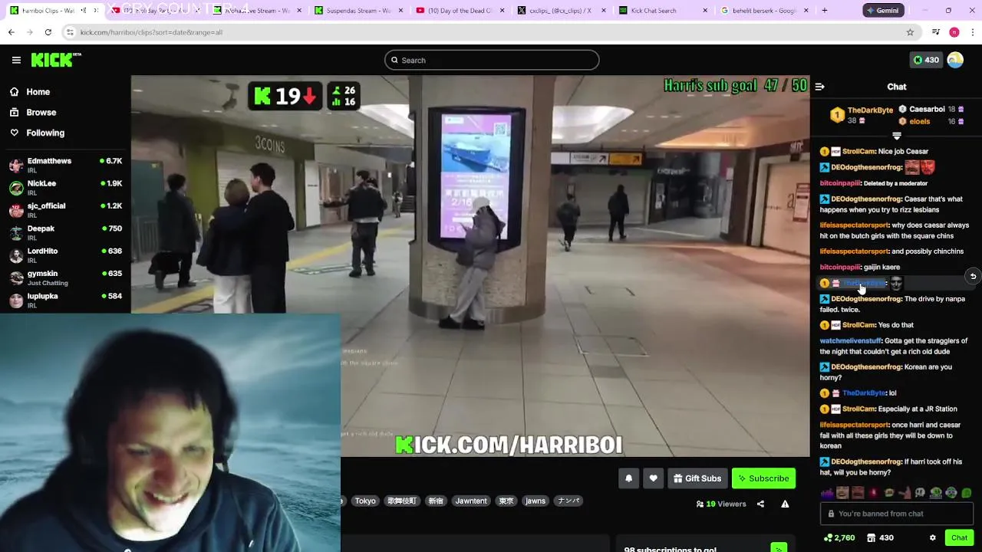Screen dimensions: 982x552
Task: View Caesarboi gifter leaderboard entry
Action: click(931, 110)
